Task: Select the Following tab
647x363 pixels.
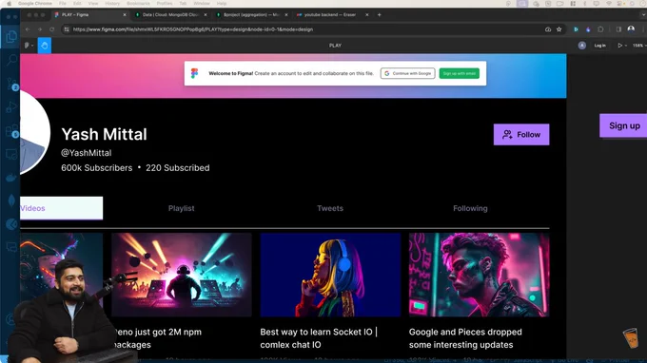Action: pyautogui.click(x=470, y=208)
